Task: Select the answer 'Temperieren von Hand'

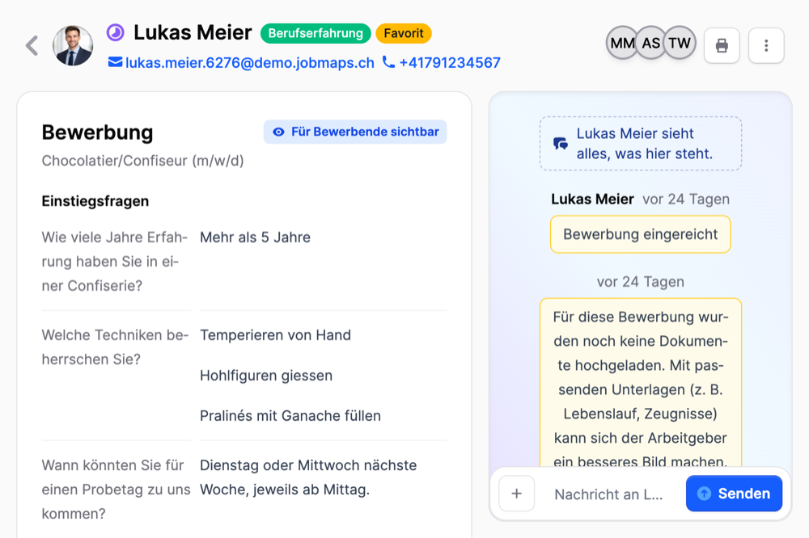Action: [x=276, y=335]
